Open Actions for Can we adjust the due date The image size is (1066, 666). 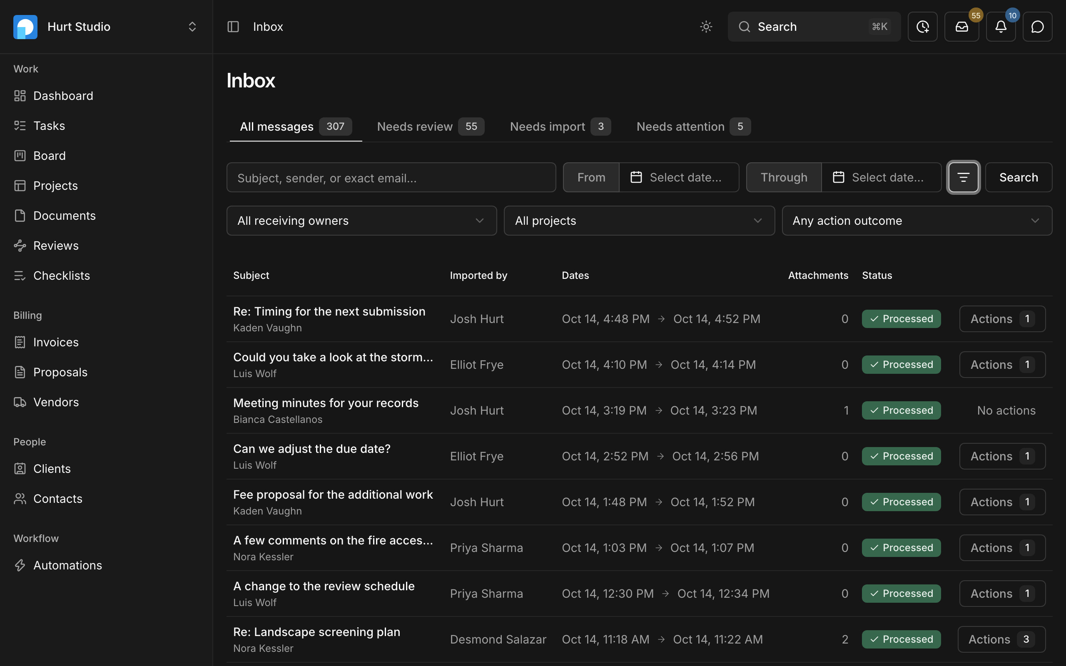[1002, 456]
